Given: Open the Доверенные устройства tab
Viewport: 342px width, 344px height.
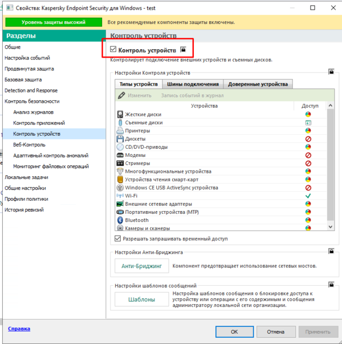Looking at the screenshot, I should (258, 84).
